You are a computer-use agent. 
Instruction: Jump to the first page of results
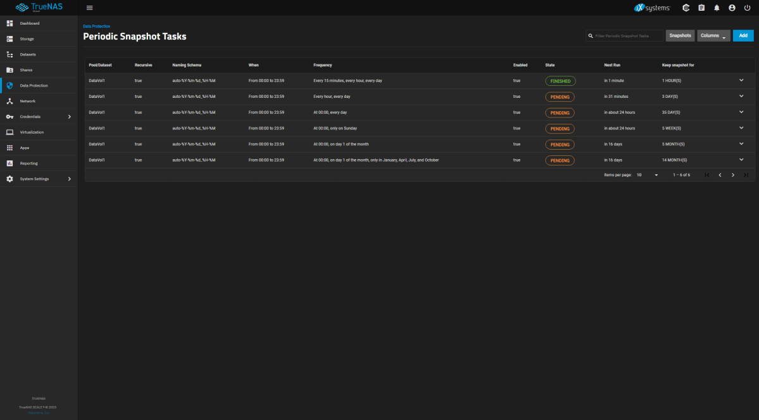707,175
